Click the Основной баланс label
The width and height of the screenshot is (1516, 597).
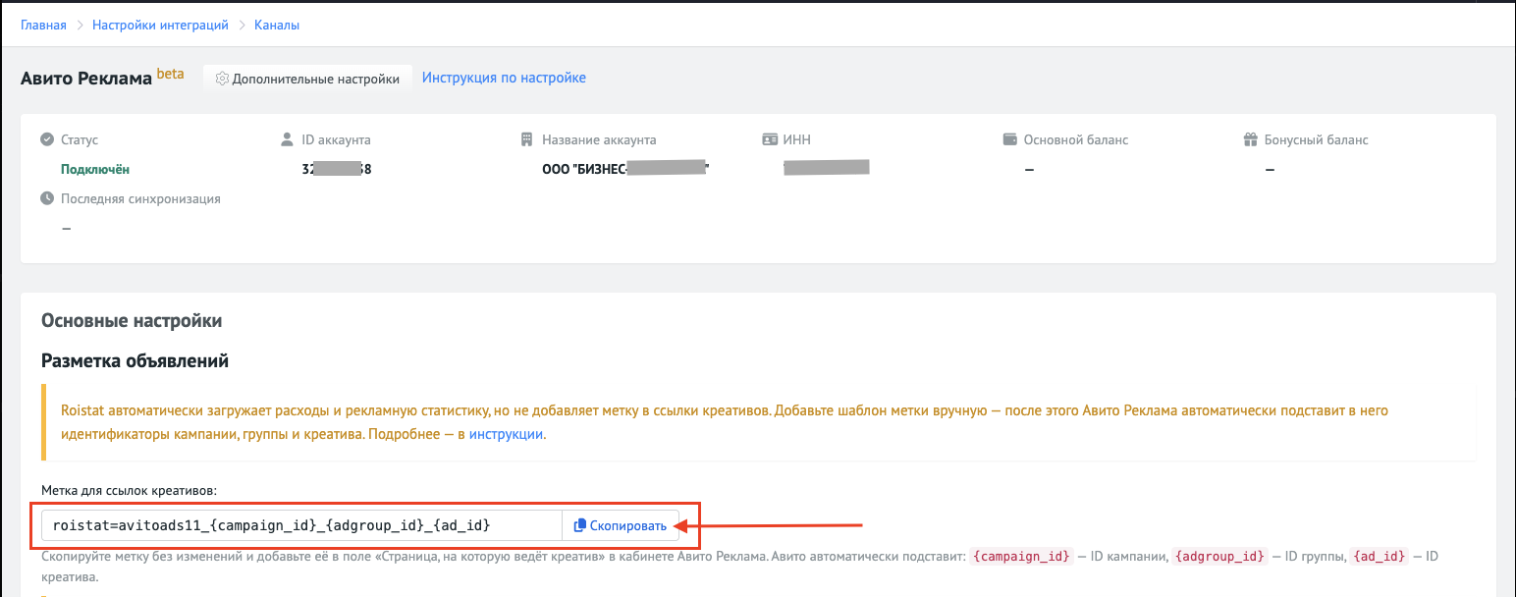1076,139
